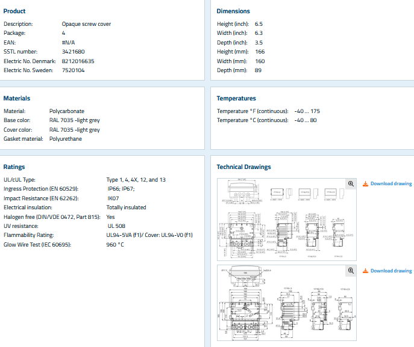
Task: Select the 'Opaque screw cover' description text
Action: [x=86, y=24]
